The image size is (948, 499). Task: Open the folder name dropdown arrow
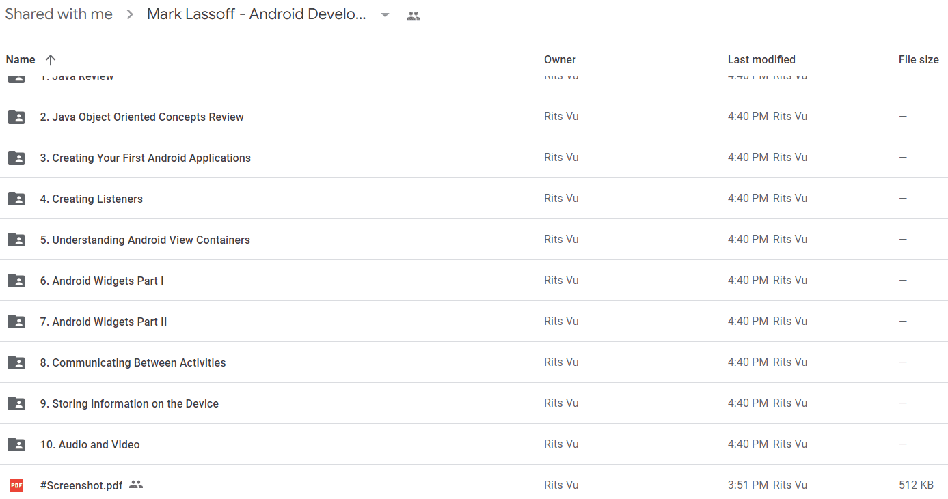tap(385, 16)
